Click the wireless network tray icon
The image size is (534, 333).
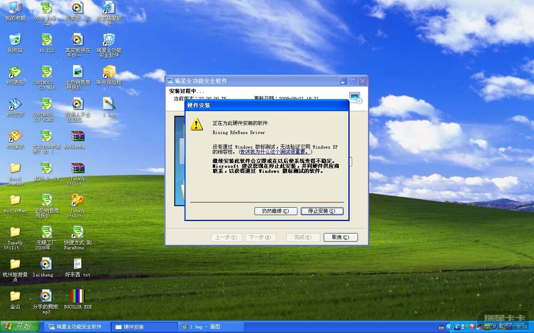click(465, 327)
